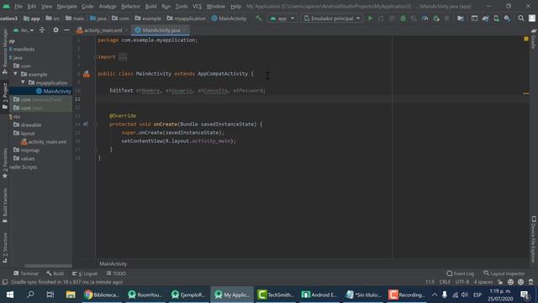
Task: Open the Build Variants side tab
Action: (4, 205)
